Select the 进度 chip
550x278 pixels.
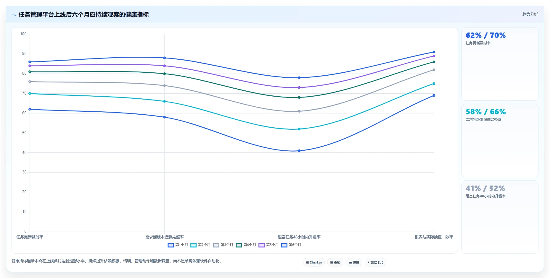tap(354, 262)
